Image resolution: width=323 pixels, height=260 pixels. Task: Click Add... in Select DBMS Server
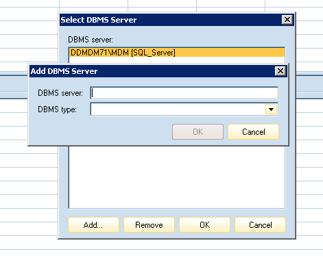(93, 225)
